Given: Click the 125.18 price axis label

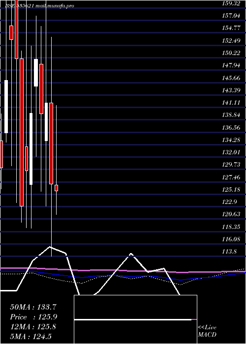Looking at the screenshot, I should click(x=231, y=190).
